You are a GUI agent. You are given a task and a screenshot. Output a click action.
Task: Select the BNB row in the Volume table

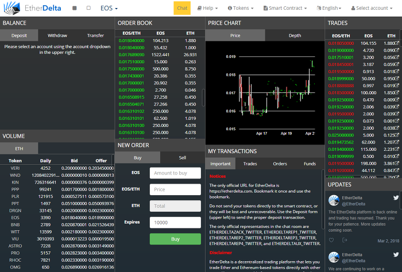(x=57, y=224)
